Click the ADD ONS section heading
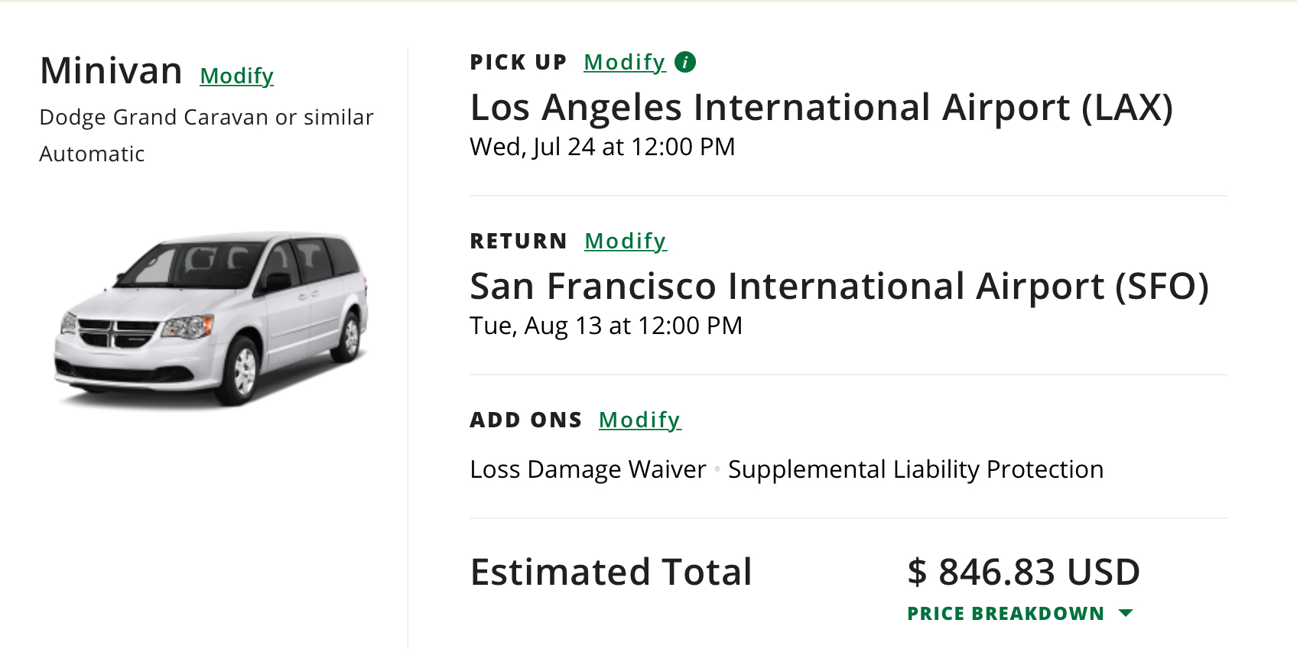 coord(525,420)
